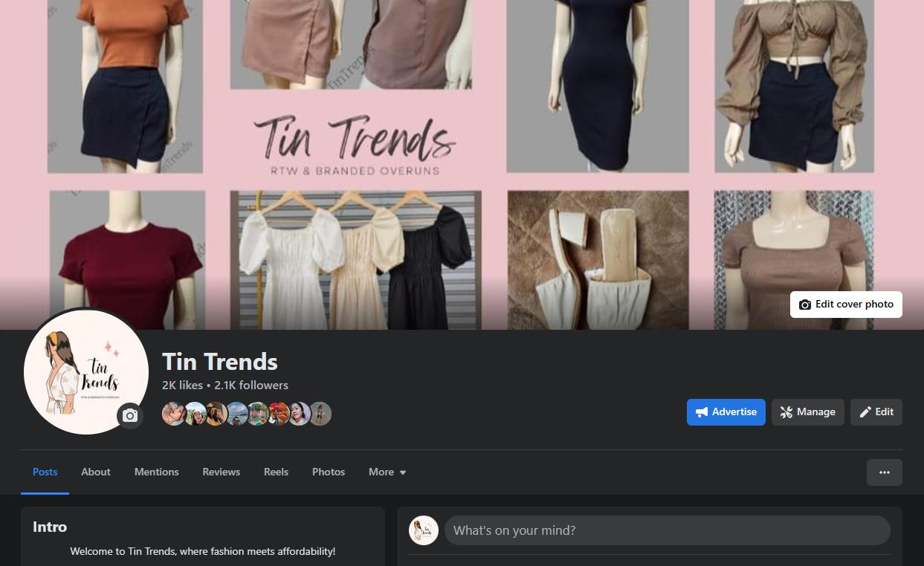Image resolution: width=924 pixels, height=566 pixels.
Task: Switch to the About tab
Action: [96, 472]
